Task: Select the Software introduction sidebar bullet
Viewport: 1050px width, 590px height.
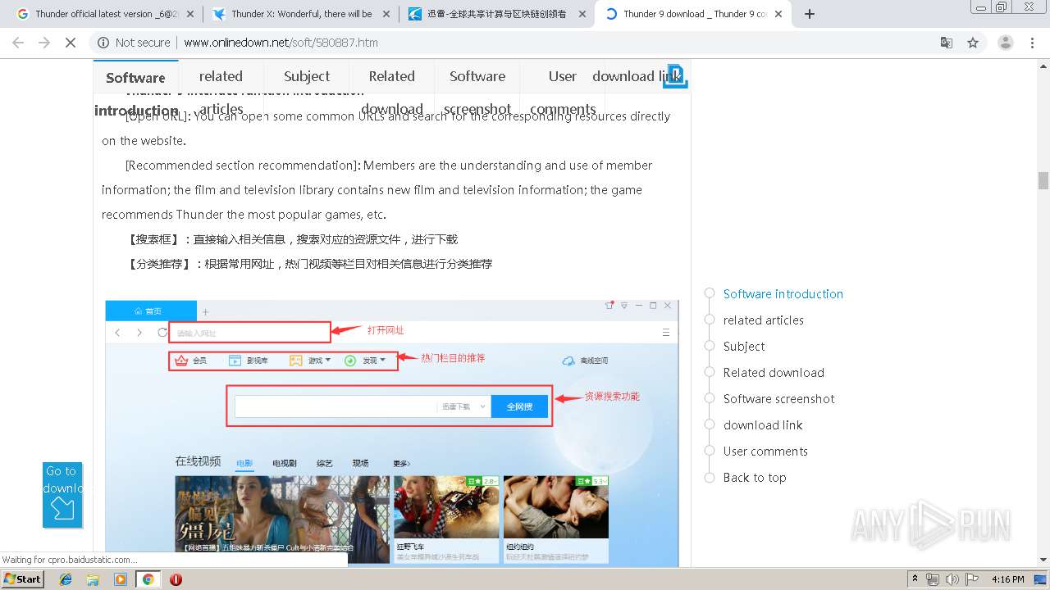Action: coord(710,293)
